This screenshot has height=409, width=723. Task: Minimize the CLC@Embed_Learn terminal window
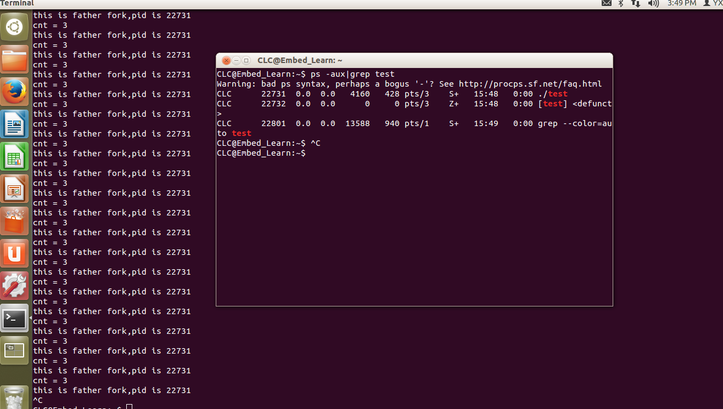236,60
